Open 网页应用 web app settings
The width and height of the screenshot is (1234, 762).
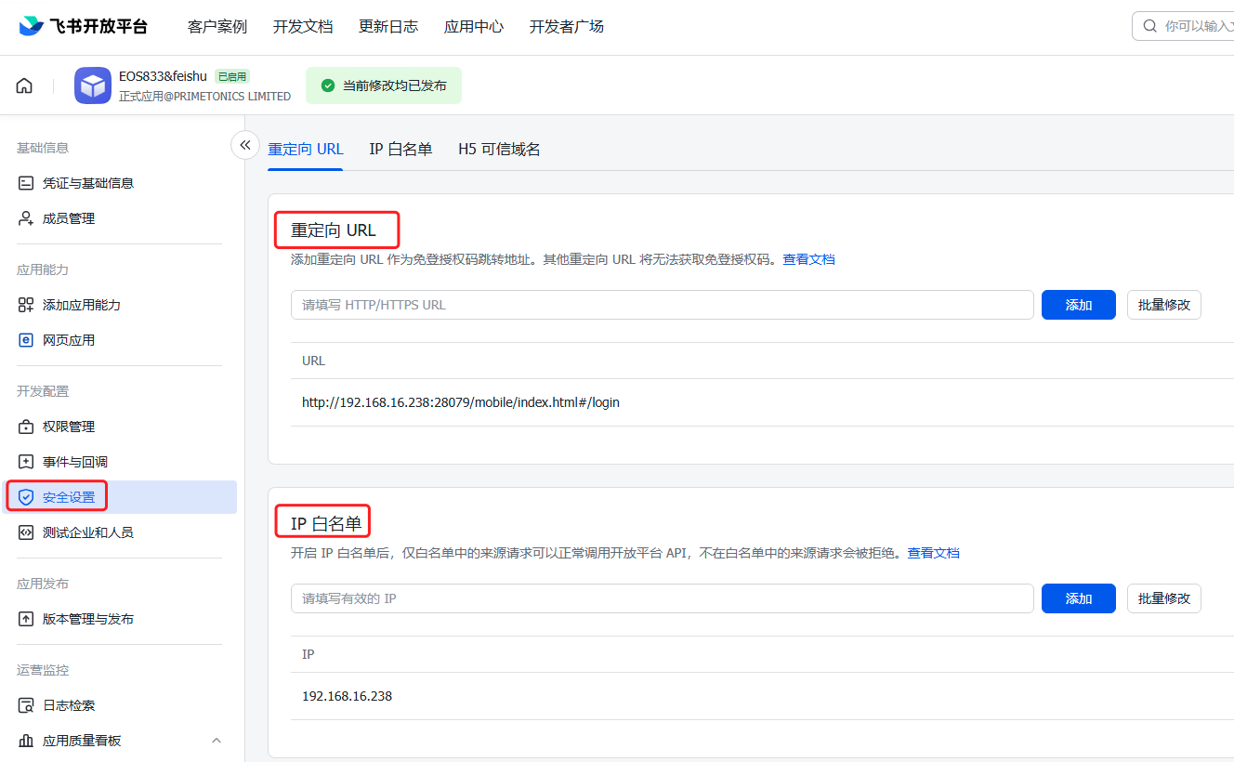pos(68,340)
